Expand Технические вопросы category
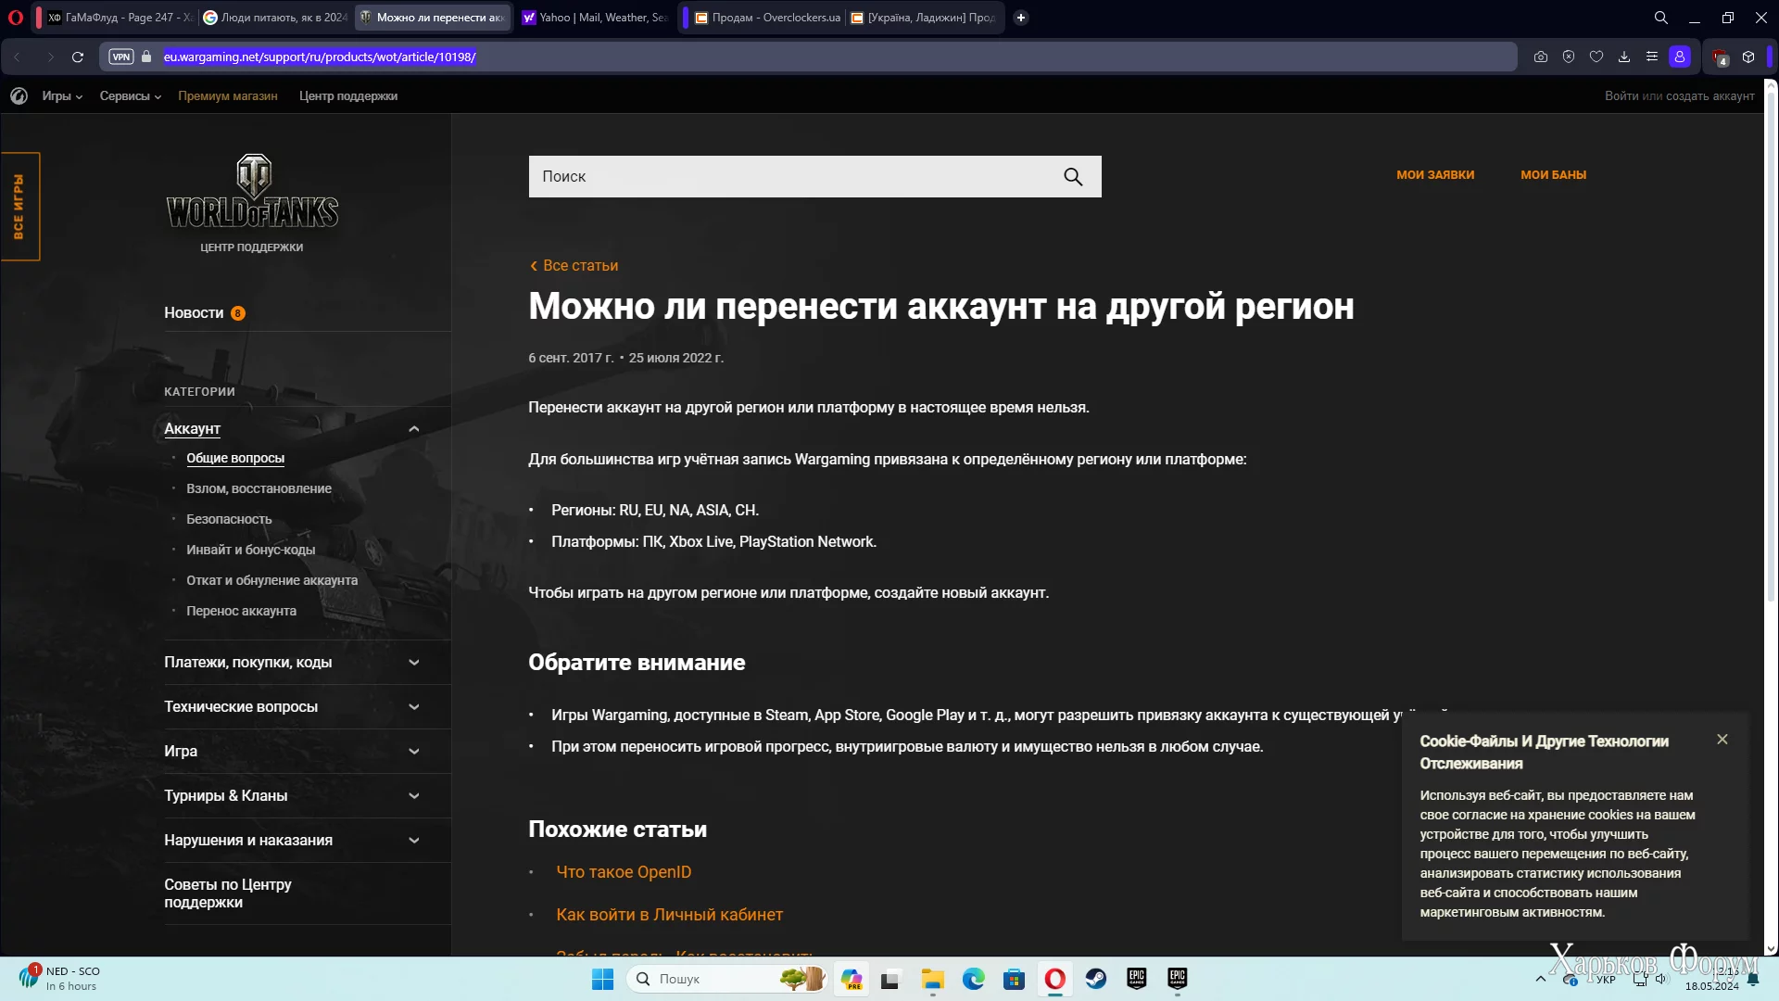The height and width of the screenshot is (1001, 1779). pyautogui.click(x=413, y=707)
